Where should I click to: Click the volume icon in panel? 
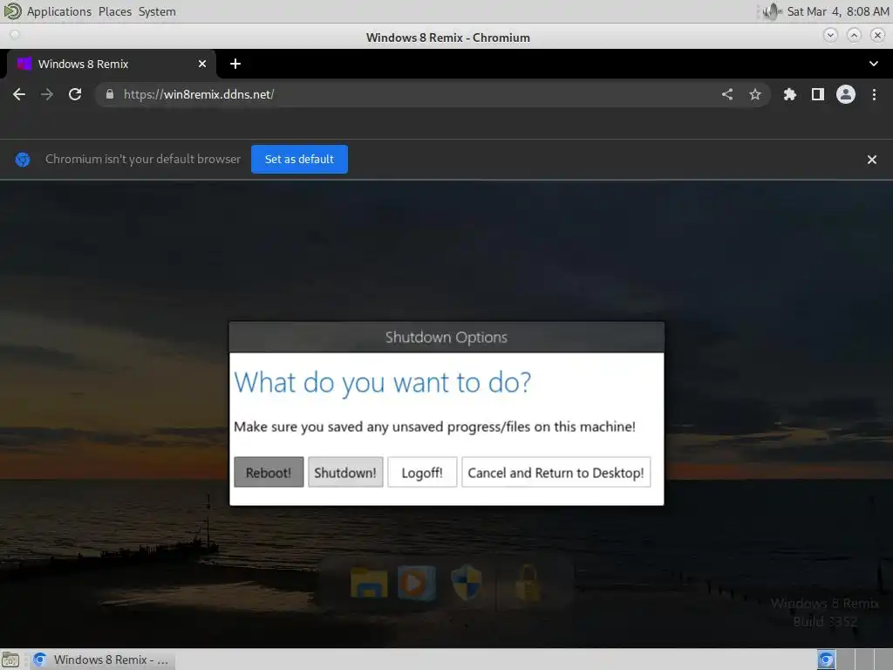(771, 11)
